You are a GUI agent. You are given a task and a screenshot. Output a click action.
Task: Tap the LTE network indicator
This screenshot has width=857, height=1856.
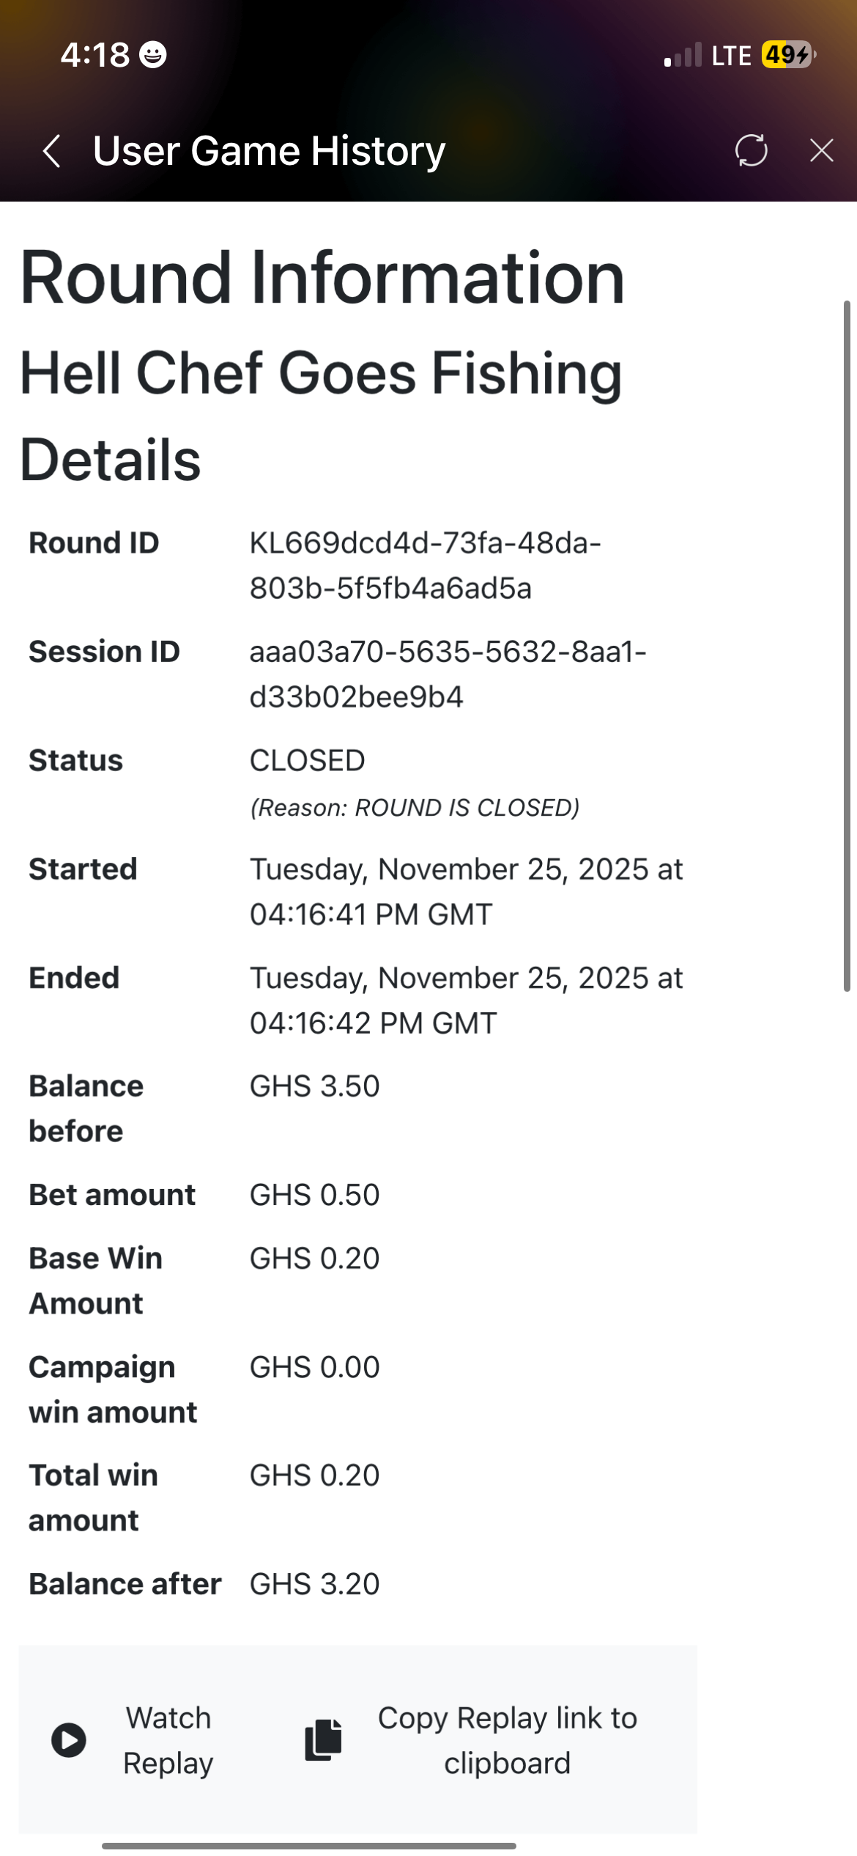(731, 56)
